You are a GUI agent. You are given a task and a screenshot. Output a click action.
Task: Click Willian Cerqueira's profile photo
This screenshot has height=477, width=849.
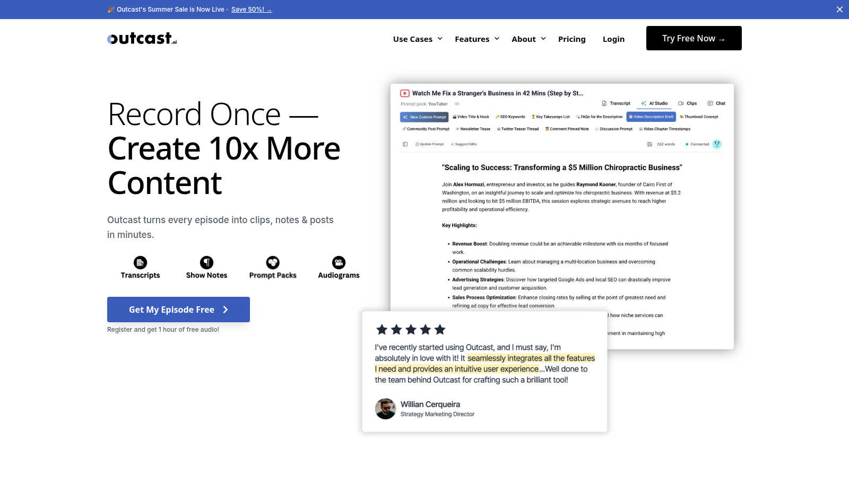point(386,409)
